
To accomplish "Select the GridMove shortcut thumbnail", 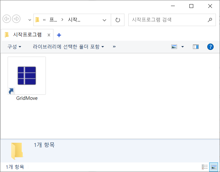I will click(27, 76).
